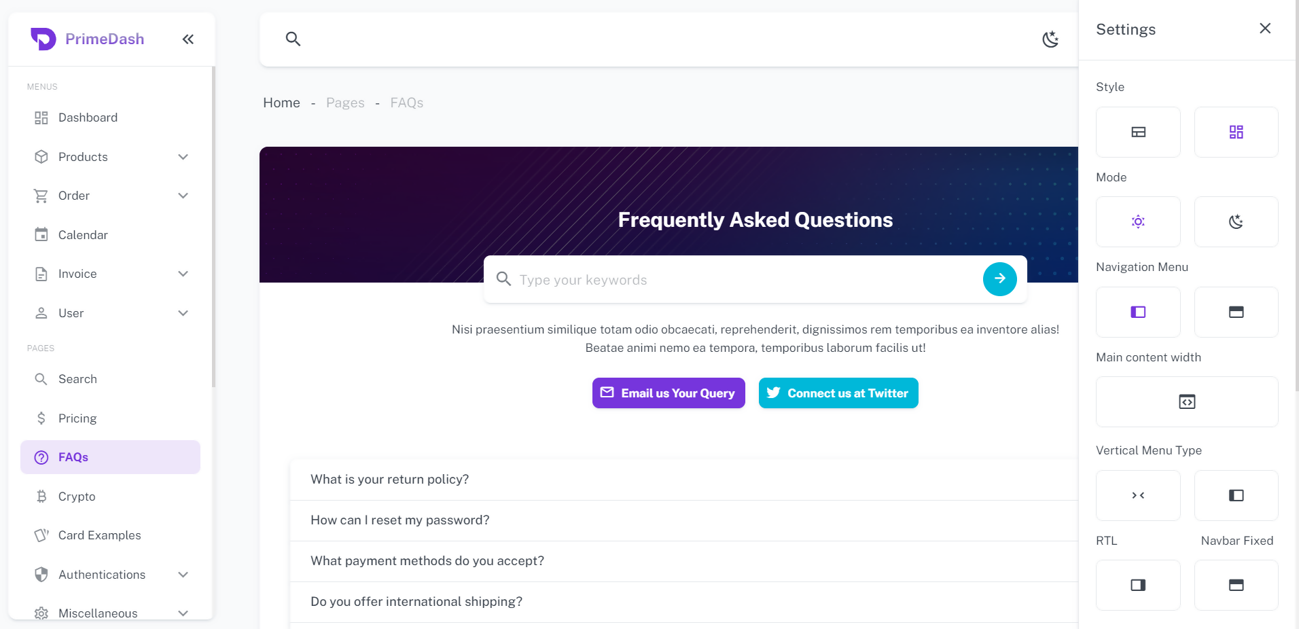
Task: Expand the Products submenu
Action: pos(183,157)
